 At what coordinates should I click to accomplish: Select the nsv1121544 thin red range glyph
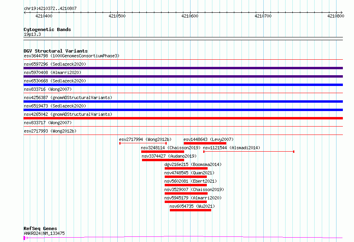pyautogui.click(x=249, y=152)
